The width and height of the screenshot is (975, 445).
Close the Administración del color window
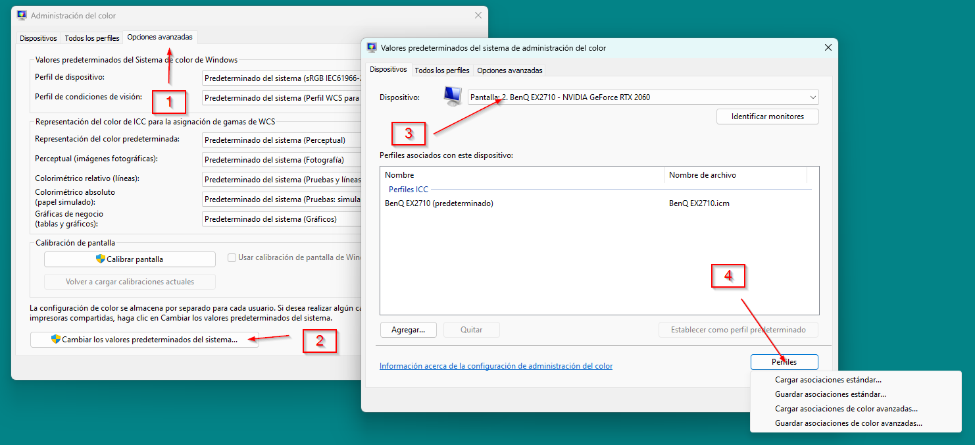pos(478,14)
